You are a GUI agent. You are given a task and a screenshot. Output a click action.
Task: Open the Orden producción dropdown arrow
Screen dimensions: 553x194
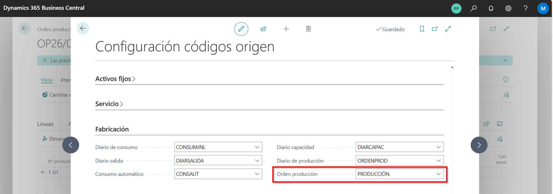(438, 174)
